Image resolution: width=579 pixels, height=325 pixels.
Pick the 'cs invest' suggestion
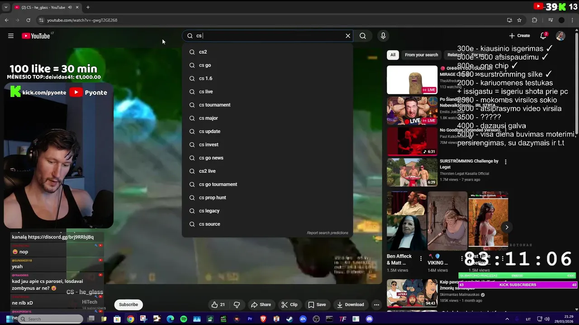click(x=267, y=144)
